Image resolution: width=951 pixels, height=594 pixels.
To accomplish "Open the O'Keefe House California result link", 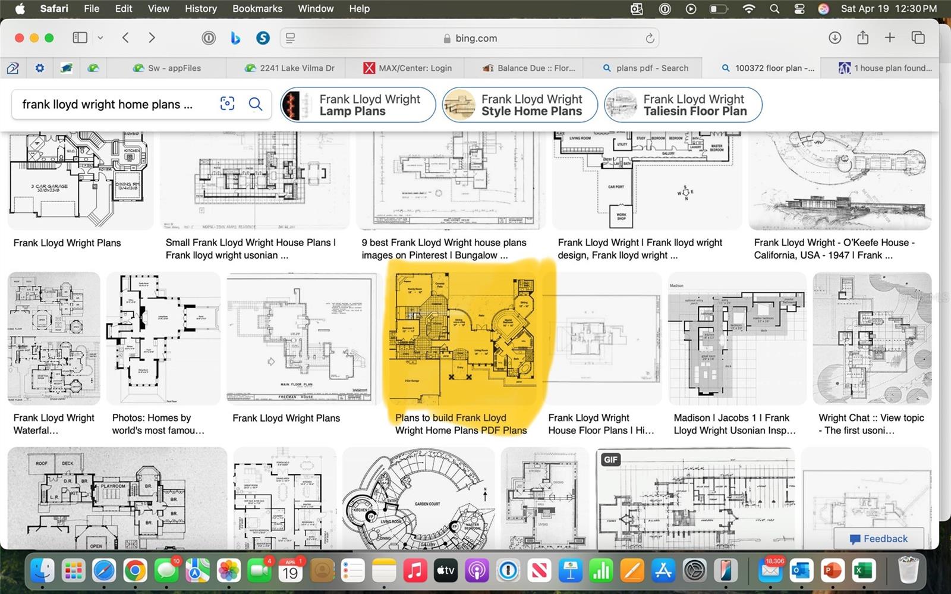I will click(834, 249).
